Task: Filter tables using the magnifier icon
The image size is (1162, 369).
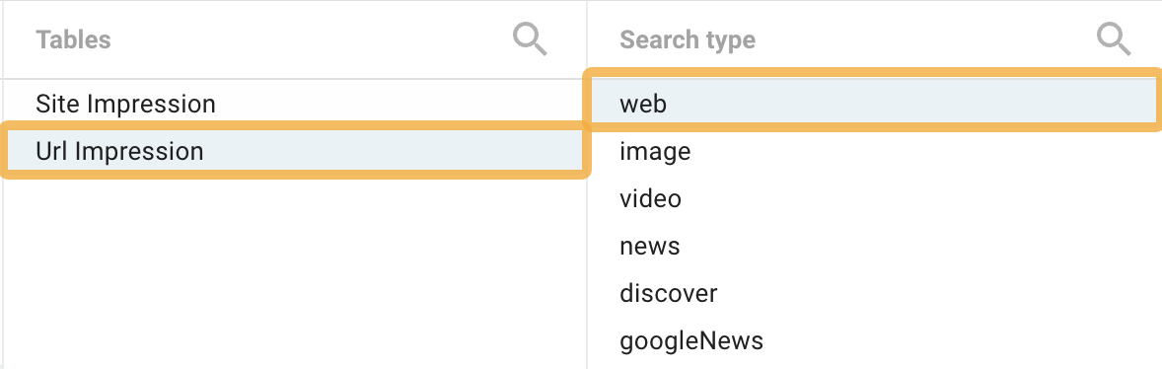Action: pyautogui.click(x=530, y=39)
